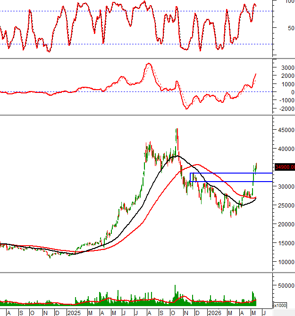Click the MACD line's highest peak
This screenshot has height=316, width=295.
149,64
